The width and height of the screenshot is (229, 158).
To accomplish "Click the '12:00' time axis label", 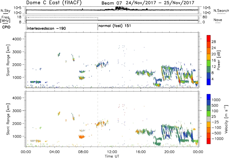I will click(x=112, y=152).
